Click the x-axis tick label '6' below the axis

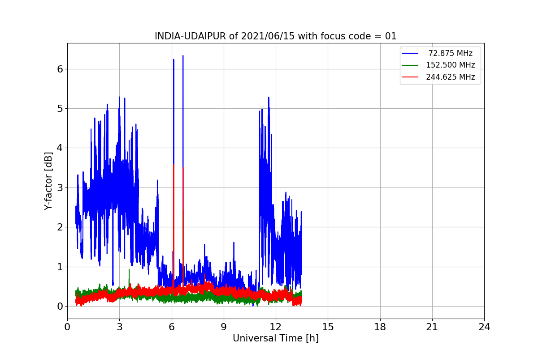click(x=171, y=327)
